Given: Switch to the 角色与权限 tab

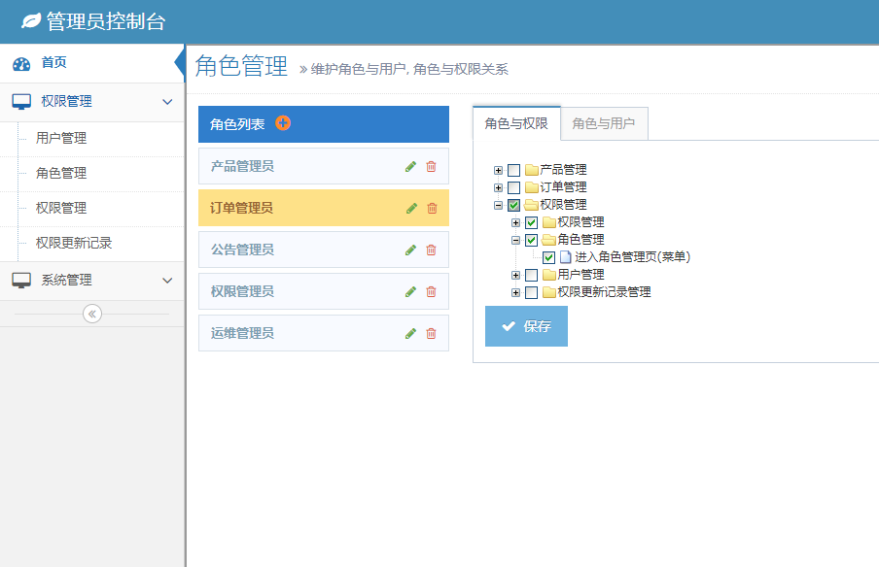Looking at the screenshot, I should point(516,123).
